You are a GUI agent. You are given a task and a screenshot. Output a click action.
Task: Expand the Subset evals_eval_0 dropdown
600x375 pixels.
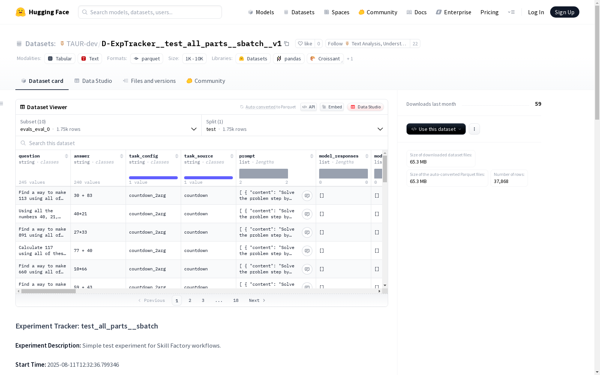click(109, 125)
